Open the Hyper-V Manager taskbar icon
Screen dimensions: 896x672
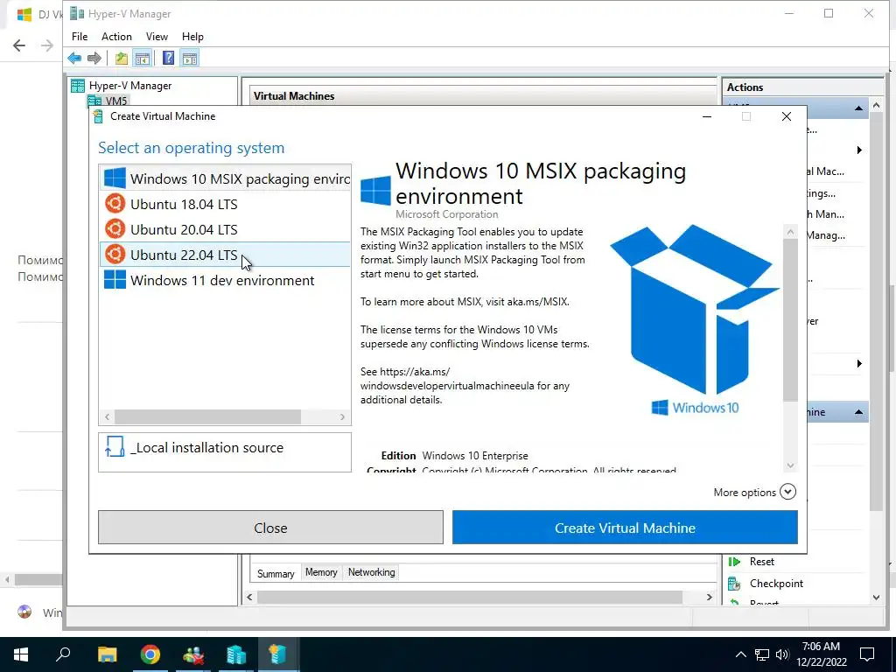(x=235, y=654)
